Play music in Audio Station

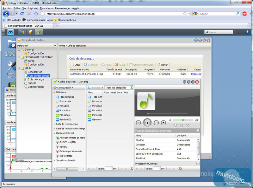(x=147, y=123)
